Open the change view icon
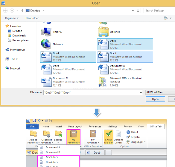 [x=166, y=18]
